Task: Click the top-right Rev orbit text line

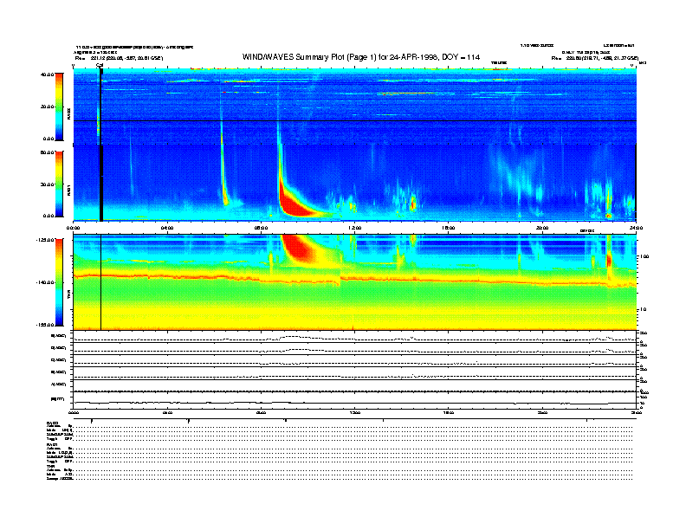Action: click(595, 58)
